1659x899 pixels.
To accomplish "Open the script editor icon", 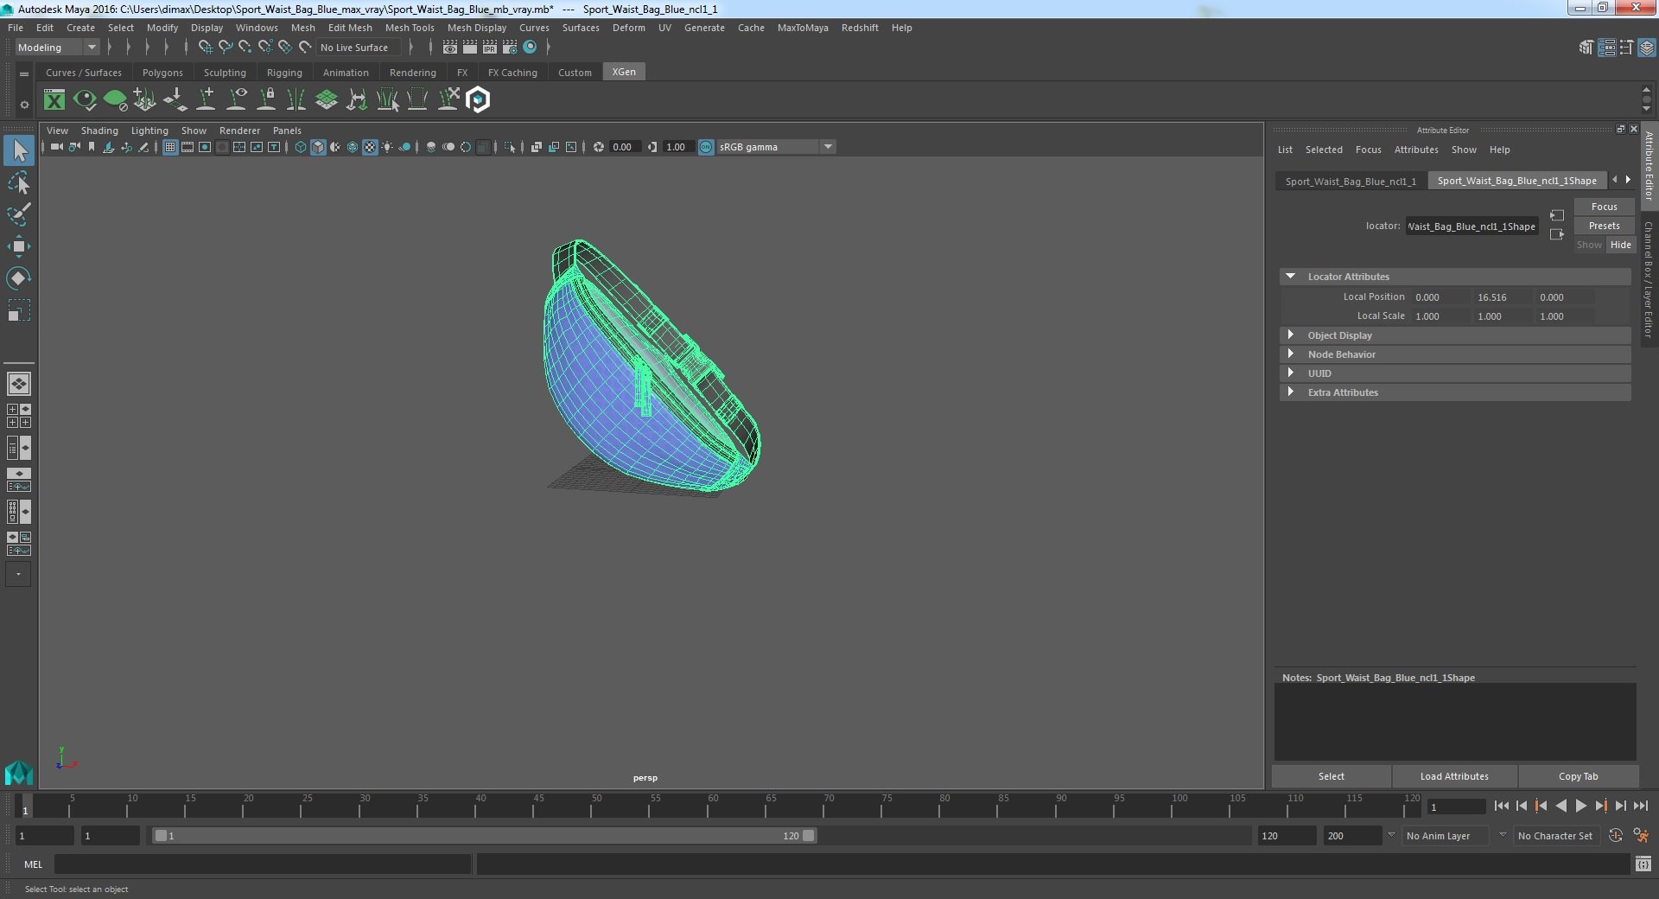I will (x=1643, y=864).
